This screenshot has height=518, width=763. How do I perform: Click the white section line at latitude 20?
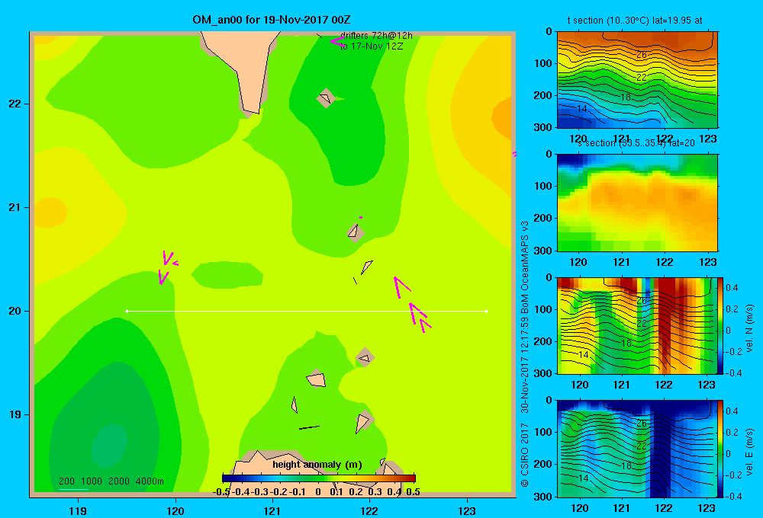pos(307,311)
